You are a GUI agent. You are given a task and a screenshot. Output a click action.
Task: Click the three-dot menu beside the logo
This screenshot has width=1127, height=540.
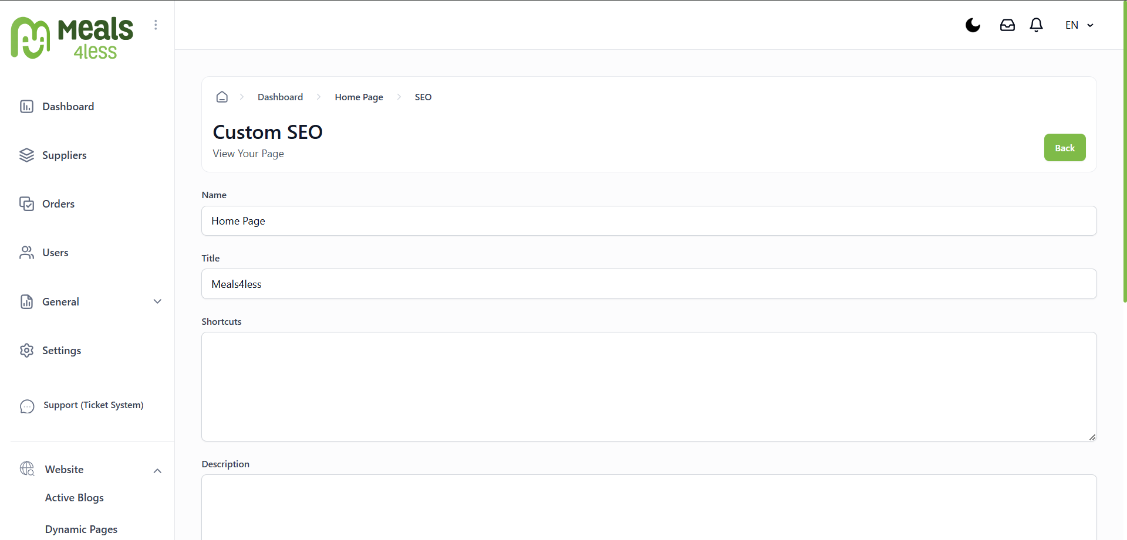coord(156,25)
